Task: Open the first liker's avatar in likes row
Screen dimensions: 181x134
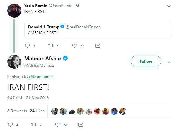Action: click(x=55, y=111)
